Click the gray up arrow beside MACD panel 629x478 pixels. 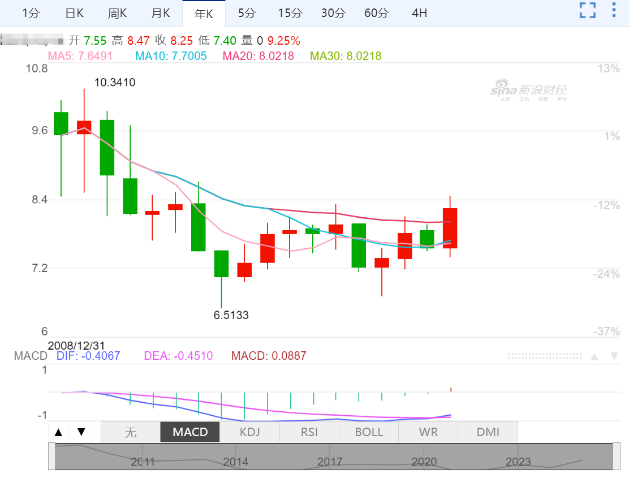pyautogui.click(x=594, y=356)
